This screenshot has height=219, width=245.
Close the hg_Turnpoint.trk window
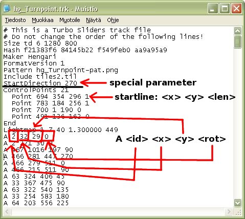pos(236,8)
